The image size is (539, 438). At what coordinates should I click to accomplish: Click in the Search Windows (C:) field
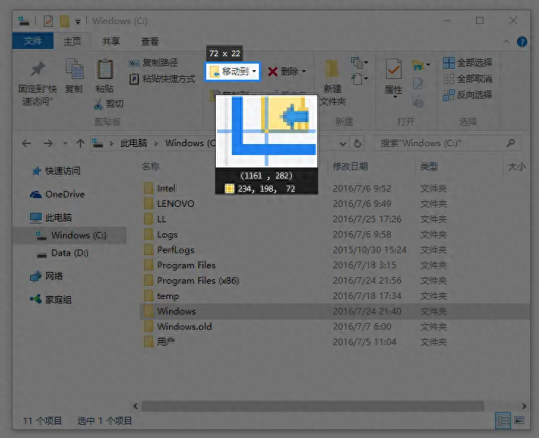click(448, 143)
